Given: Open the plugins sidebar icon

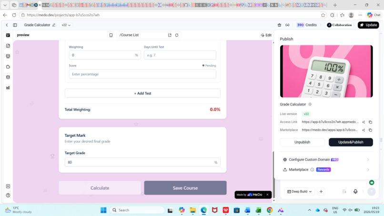Looking at the screenshot, I should [x=8, y=67].
